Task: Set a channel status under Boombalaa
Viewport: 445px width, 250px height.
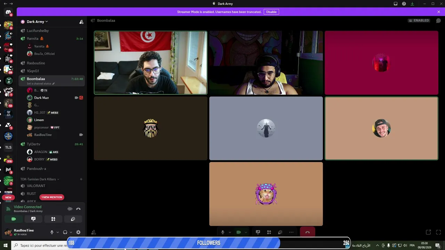Action: 41,84
